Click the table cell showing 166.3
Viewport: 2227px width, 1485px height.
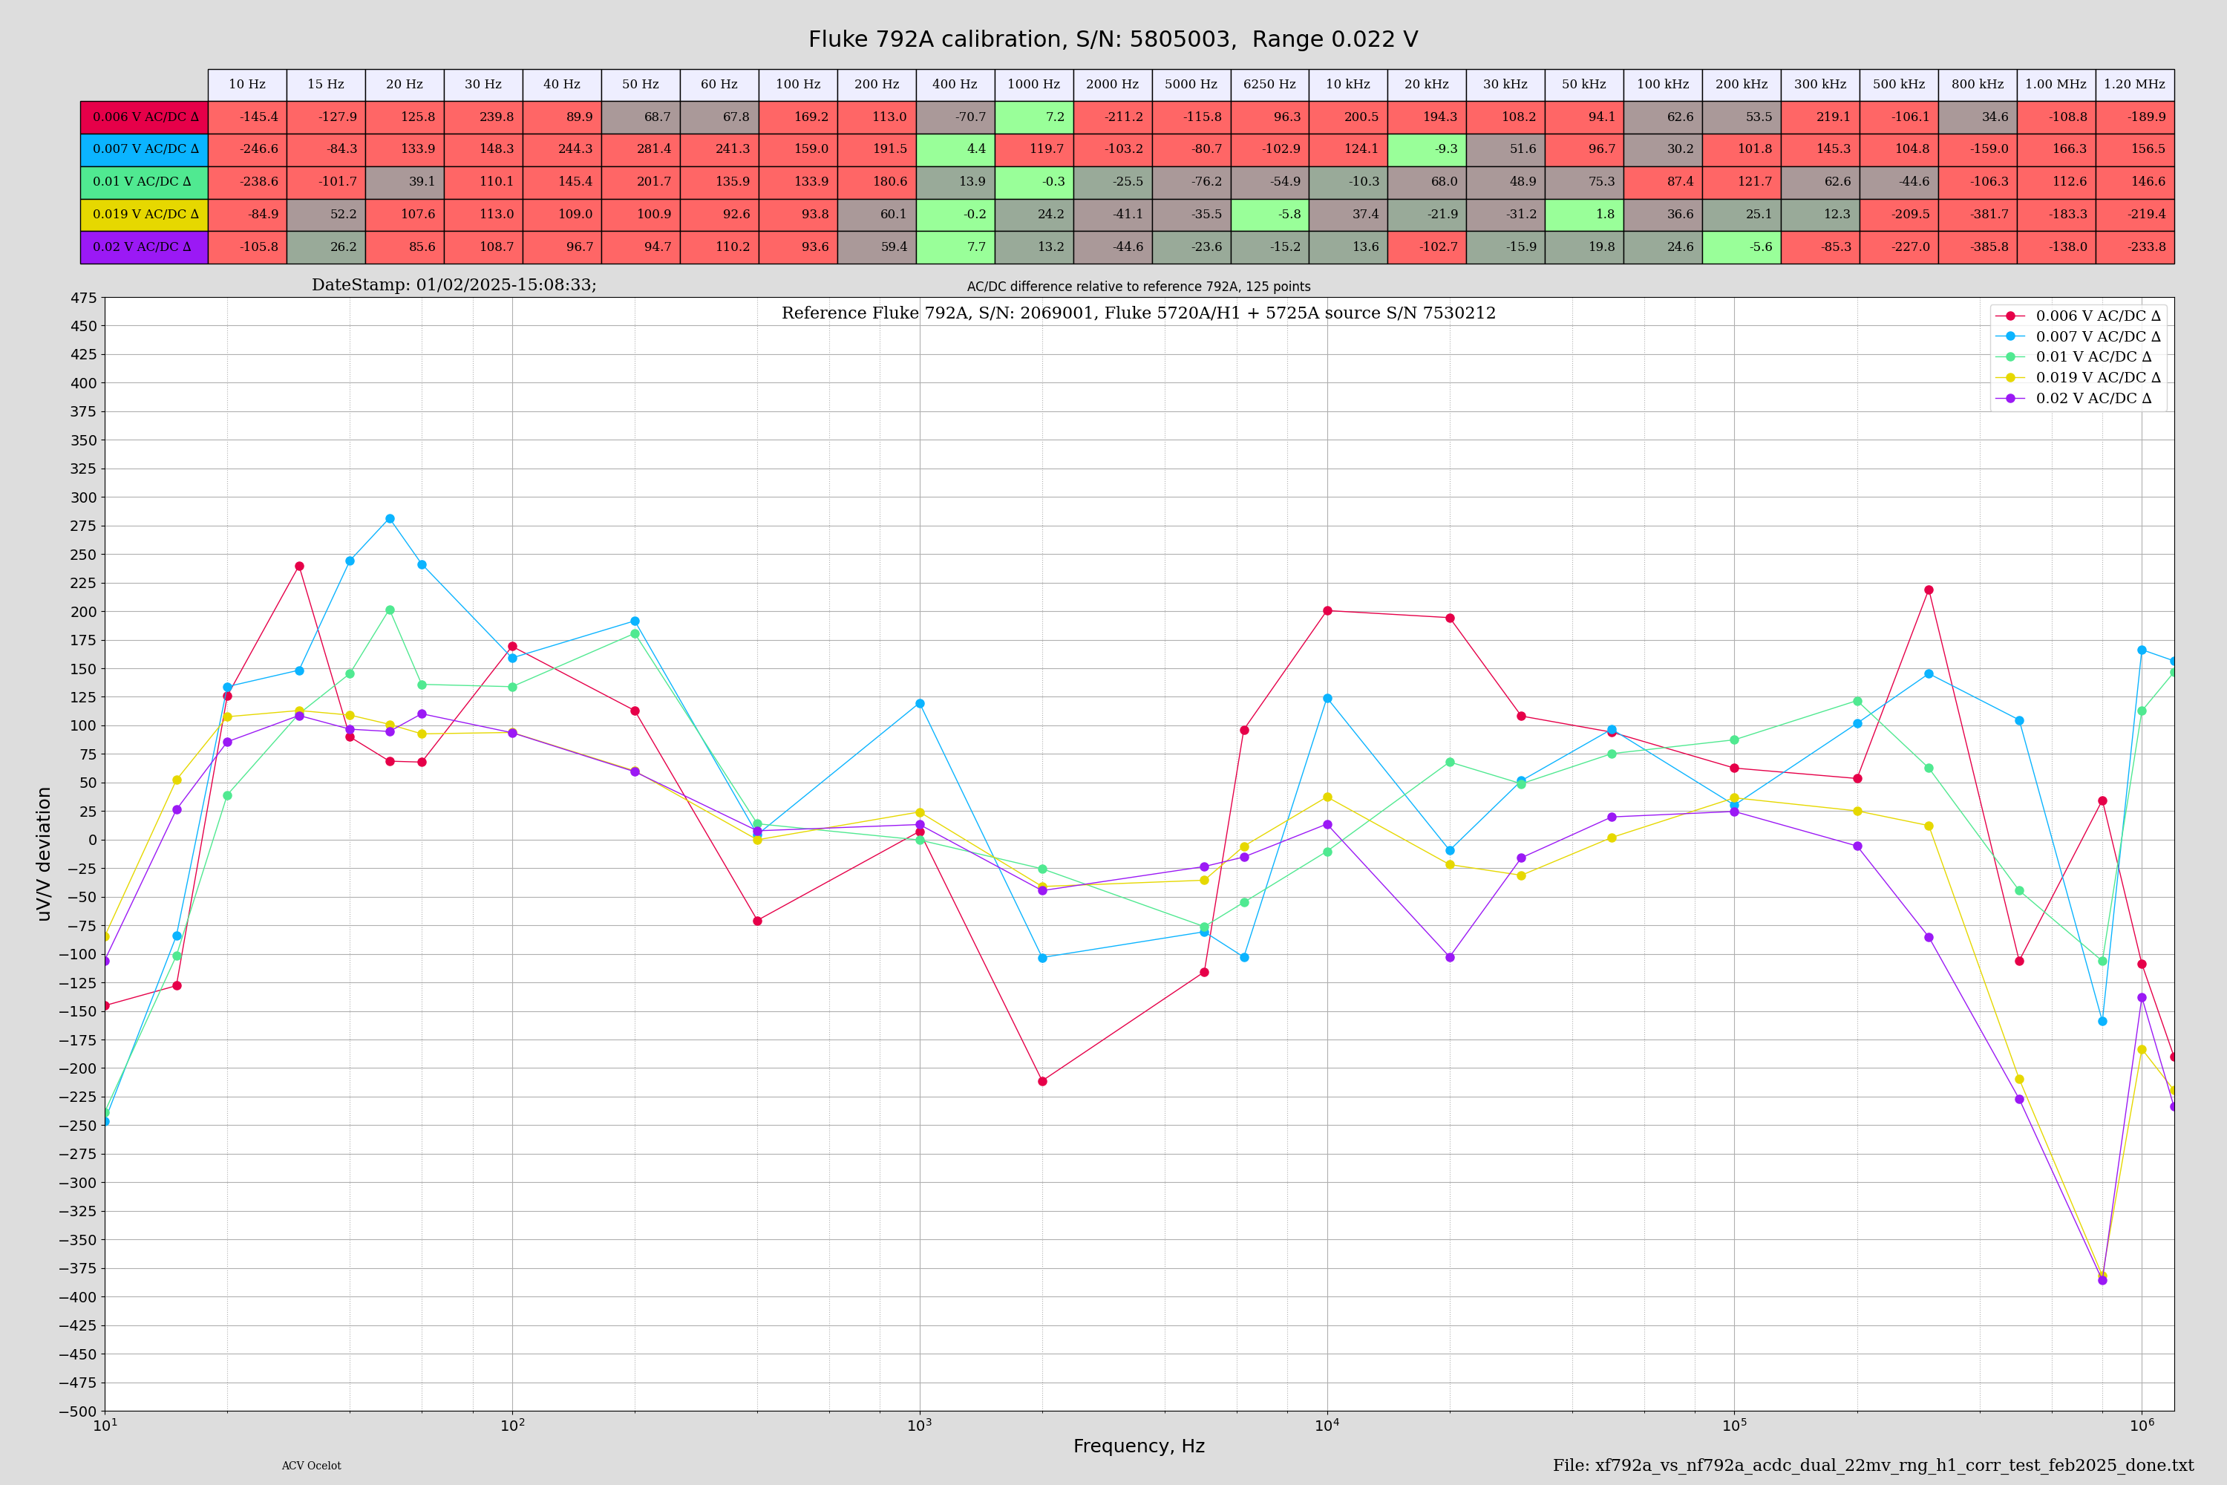2056,150
